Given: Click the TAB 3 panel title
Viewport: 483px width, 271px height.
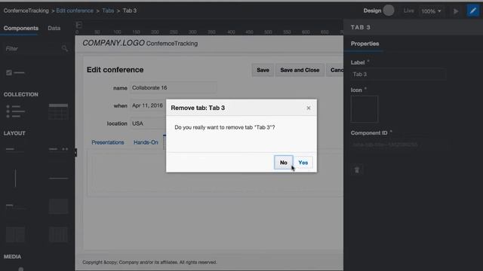Looking at the screenshot, I should pos(361,27).
